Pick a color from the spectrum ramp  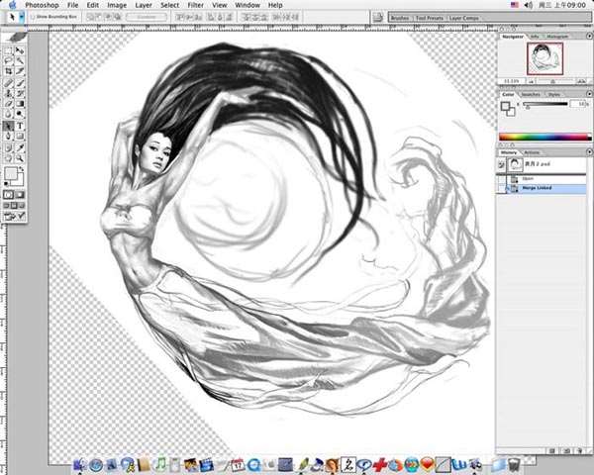click(544, 136)
